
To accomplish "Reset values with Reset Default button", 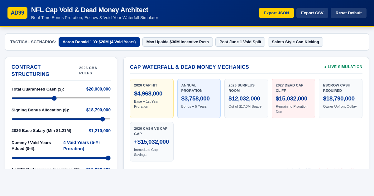I will pos(348,13).
